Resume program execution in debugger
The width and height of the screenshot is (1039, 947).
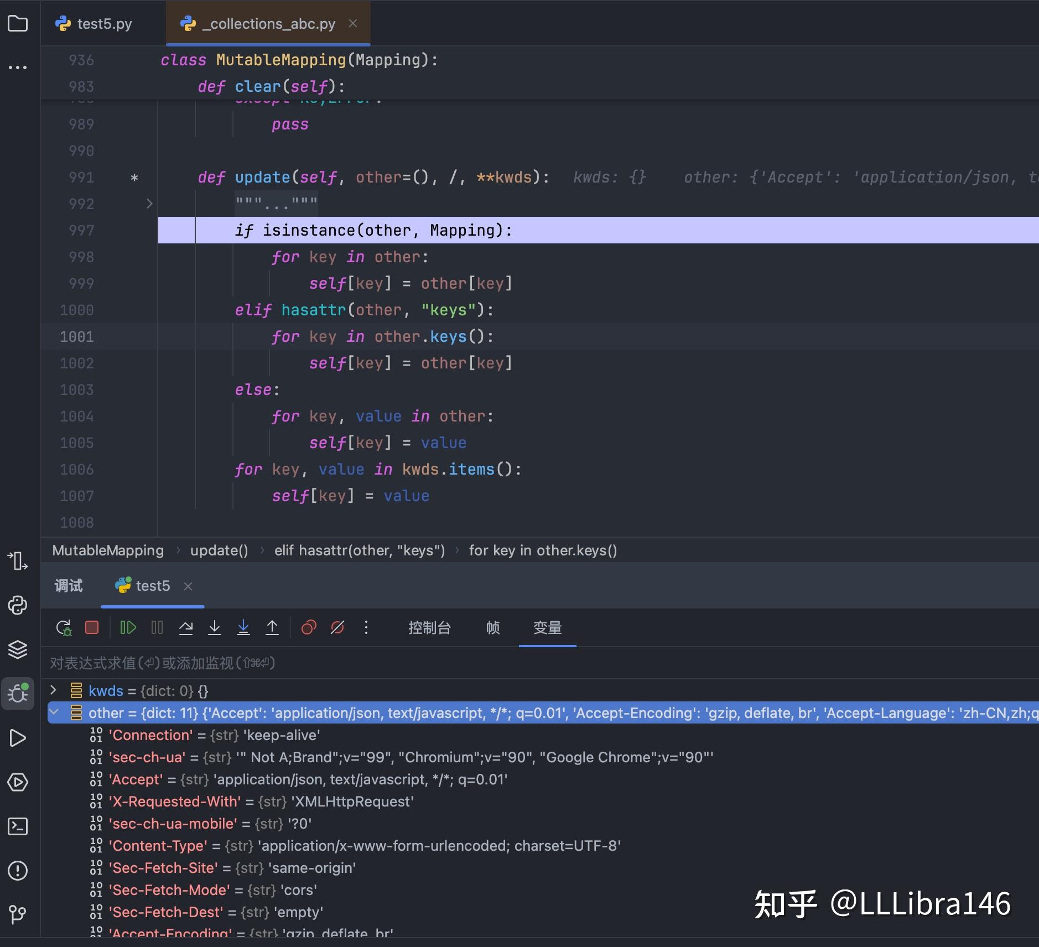(x=128, y=627)
